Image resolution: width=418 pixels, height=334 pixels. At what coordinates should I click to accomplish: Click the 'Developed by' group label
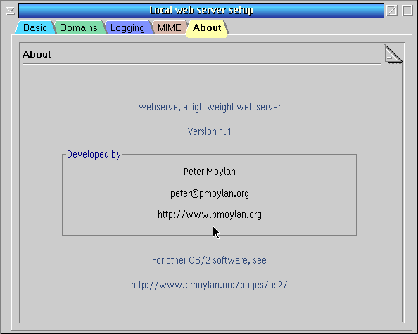click(x=94, y=154)
